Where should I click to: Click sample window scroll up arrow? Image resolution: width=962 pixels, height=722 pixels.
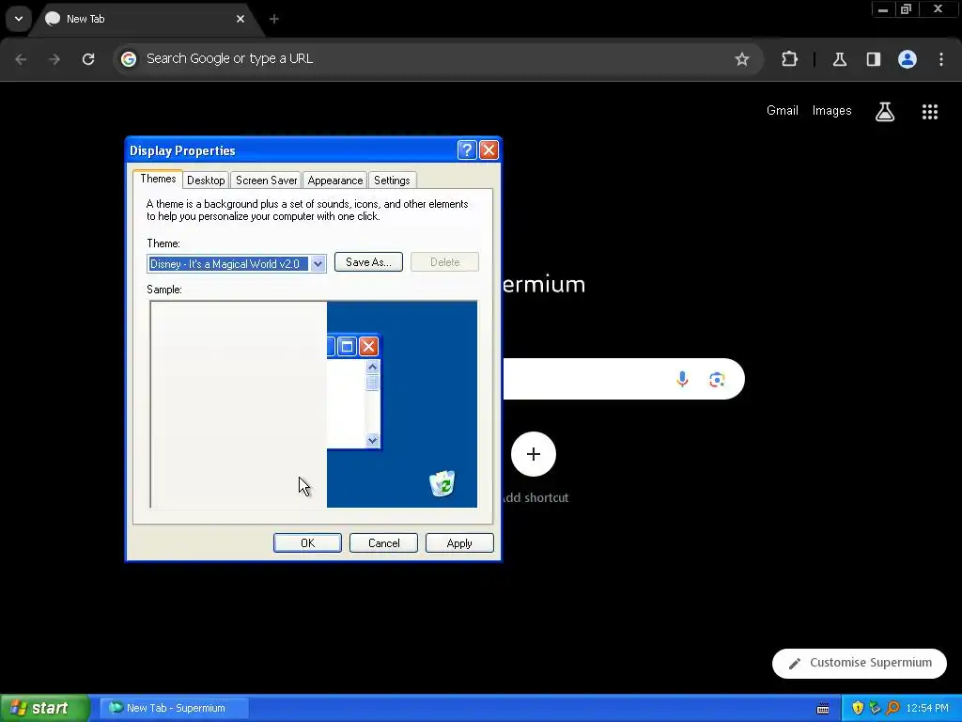(x=372, y=368)
